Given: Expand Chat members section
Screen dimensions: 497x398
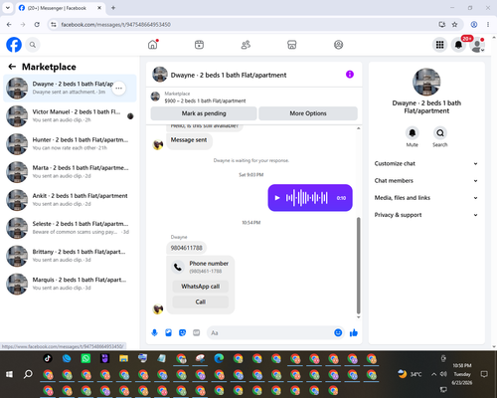Looking at the screenshot, I should point(426,181).
